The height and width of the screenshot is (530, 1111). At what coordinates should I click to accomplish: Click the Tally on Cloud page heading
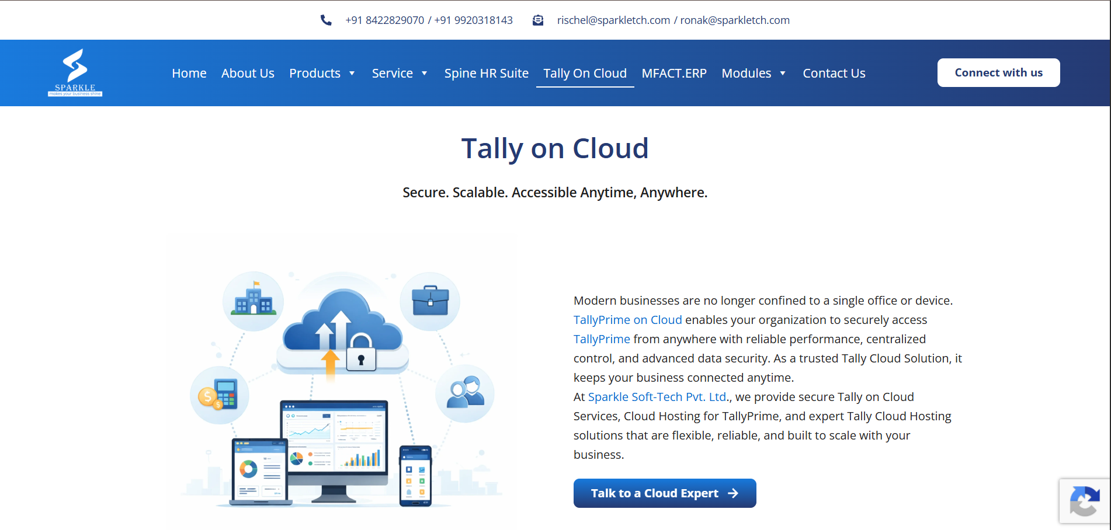pos(555,148)
